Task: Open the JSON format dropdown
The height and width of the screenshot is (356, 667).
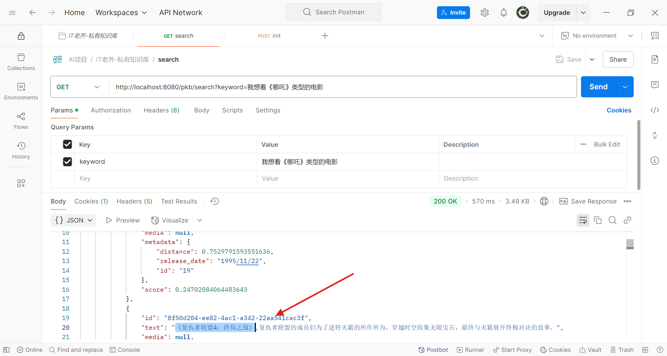Action: coord(73,220)
